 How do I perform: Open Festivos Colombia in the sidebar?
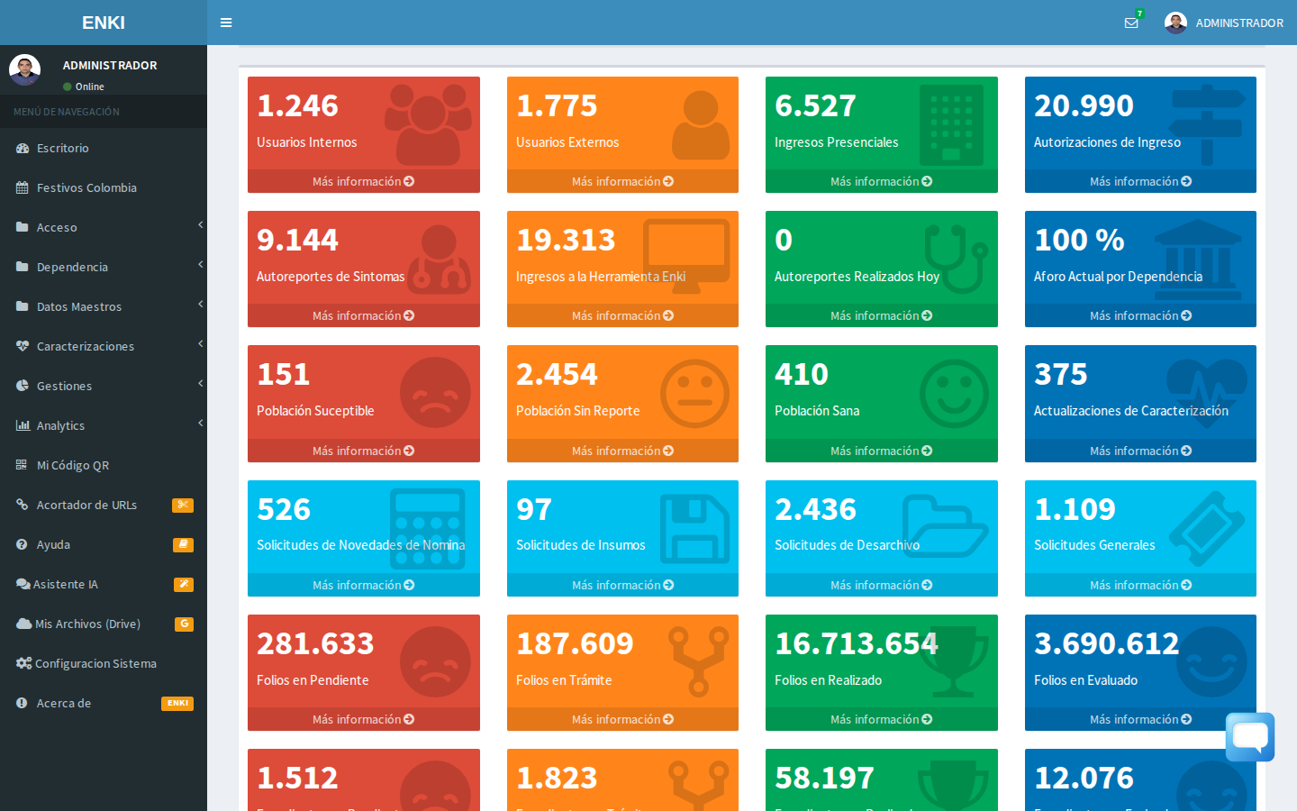click(x=104, y=187)
